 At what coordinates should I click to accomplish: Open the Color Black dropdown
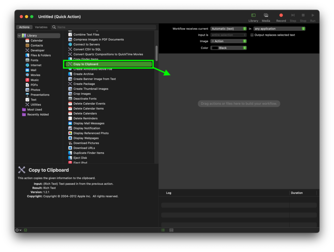(x=228, y=48)
